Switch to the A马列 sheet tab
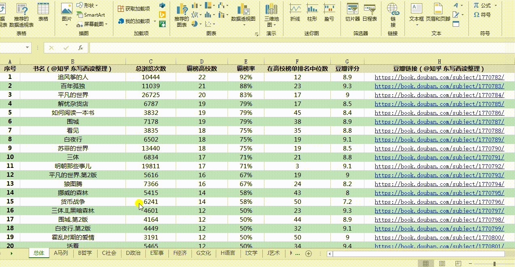The width and height of the screenshot is (515, 267). point(61,253)
